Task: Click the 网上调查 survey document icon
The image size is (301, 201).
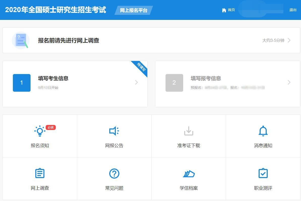Action: [40, 173]
